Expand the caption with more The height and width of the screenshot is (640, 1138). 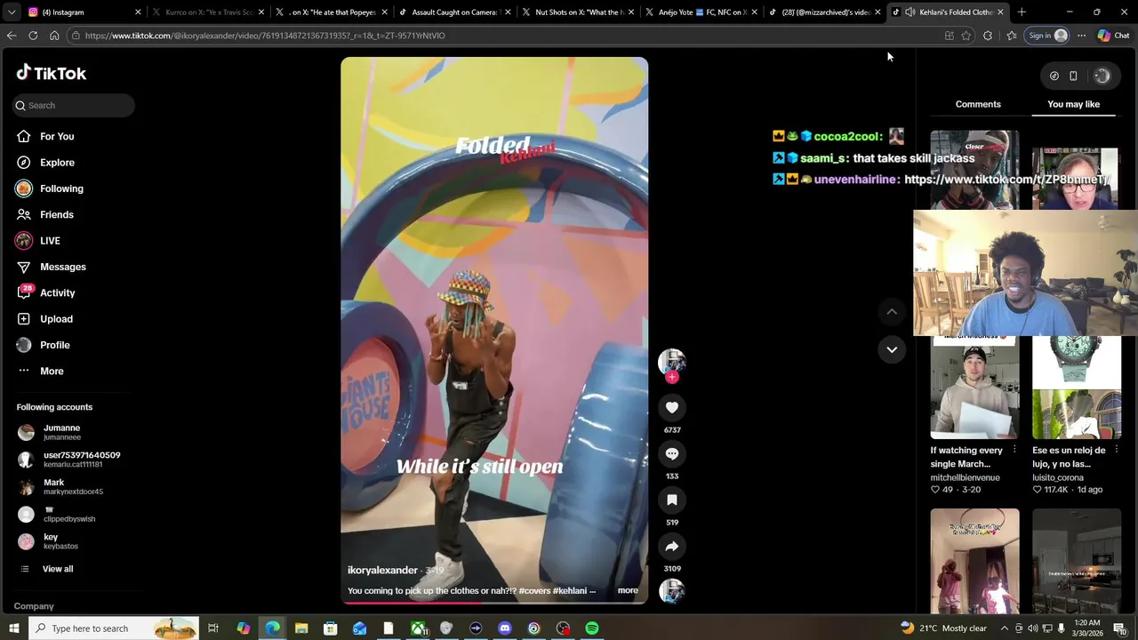(x=628, y=590)
